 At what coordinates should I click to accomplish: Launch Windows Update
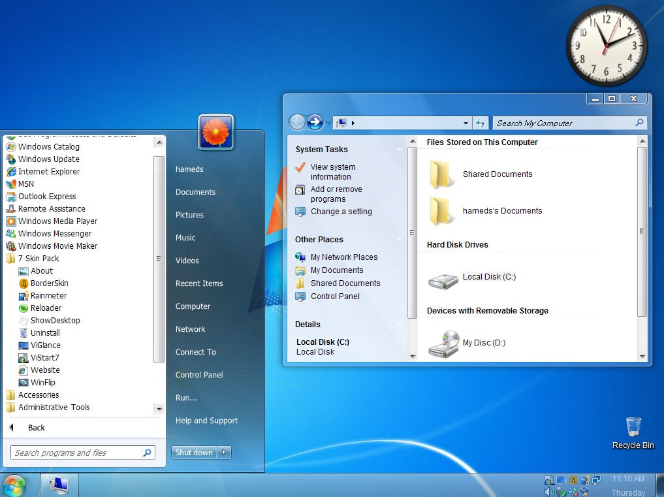[x=43, y=159]
